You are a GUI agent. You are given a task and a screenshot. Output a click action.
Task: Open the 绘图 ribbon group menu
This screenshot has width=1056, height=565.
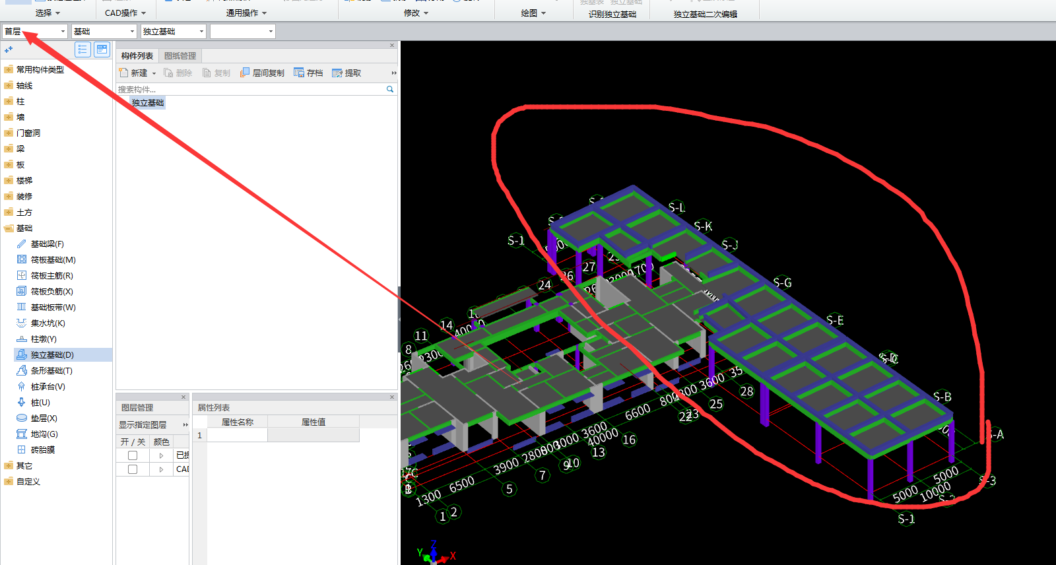[x=533, y=13]
